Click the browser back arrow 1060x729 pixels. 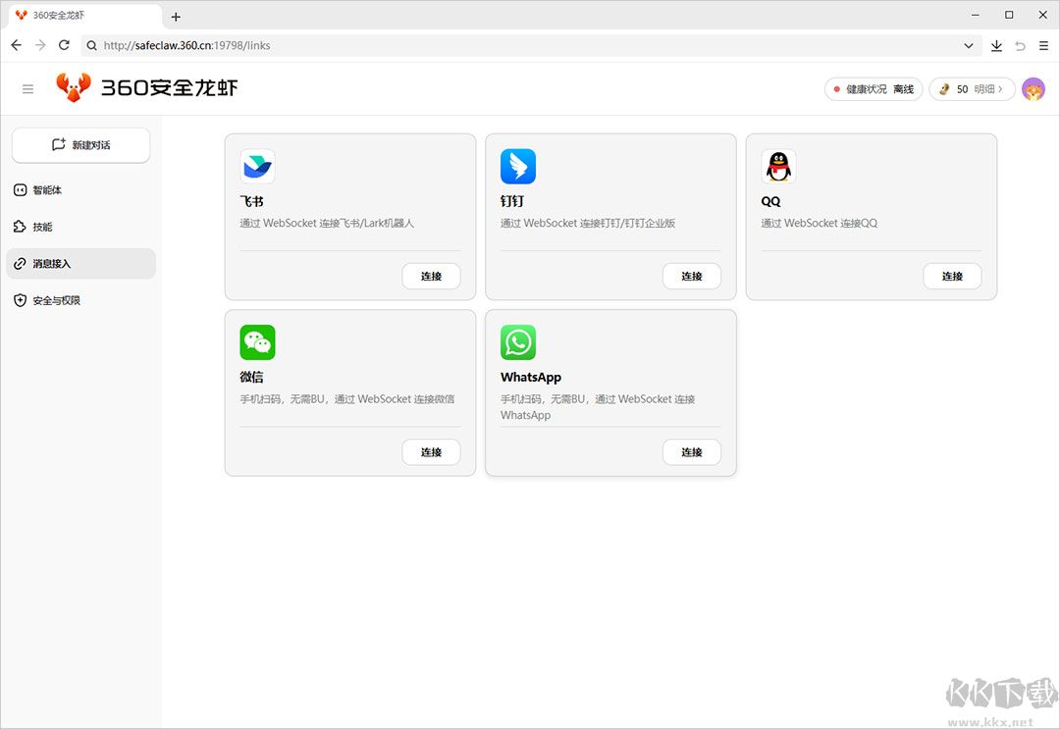(x=17, y=45)
